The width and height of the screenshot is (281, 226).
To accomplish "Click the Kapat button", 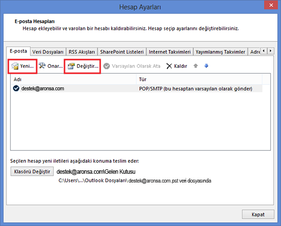I will click(258, 214).
